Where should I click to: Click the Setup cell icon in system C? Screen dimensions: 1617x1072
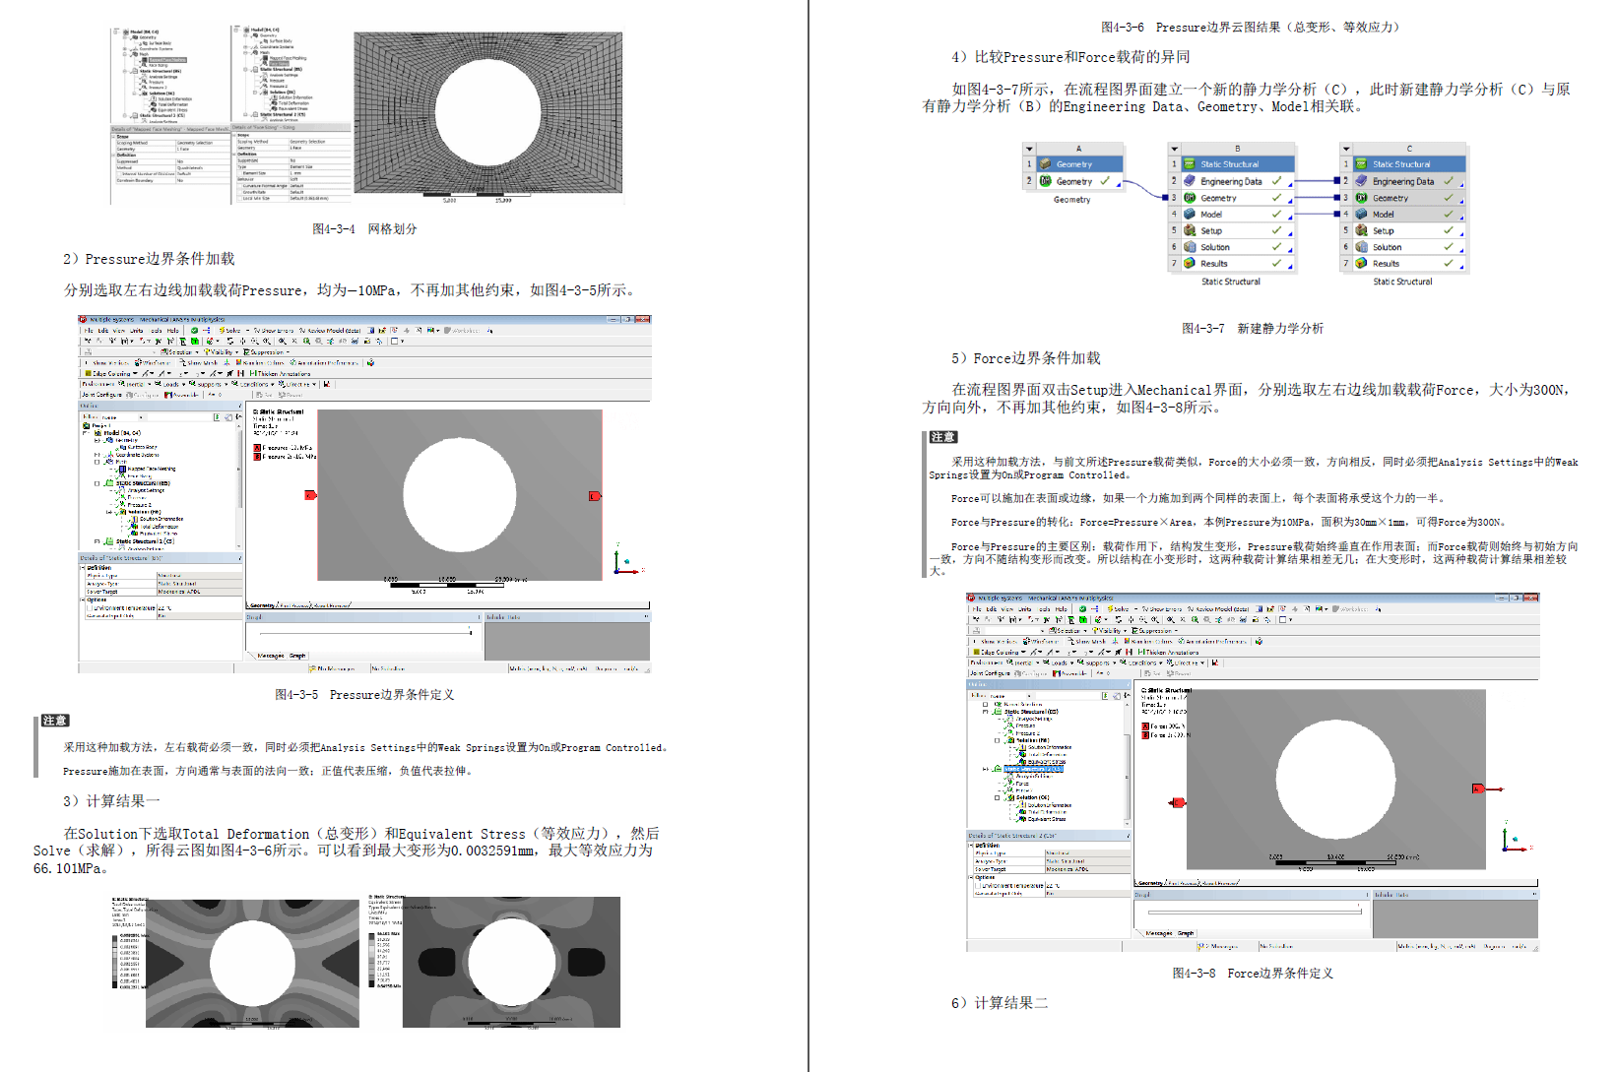tap(1361, 230)
